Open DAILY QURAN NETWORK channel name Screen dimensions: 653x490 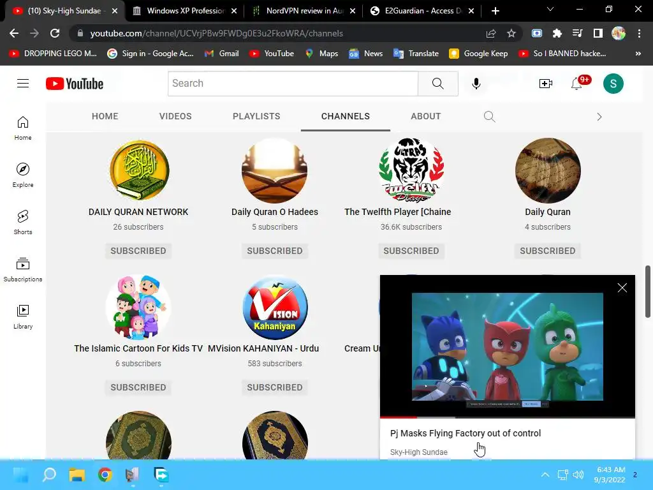[x=138, y=212]
